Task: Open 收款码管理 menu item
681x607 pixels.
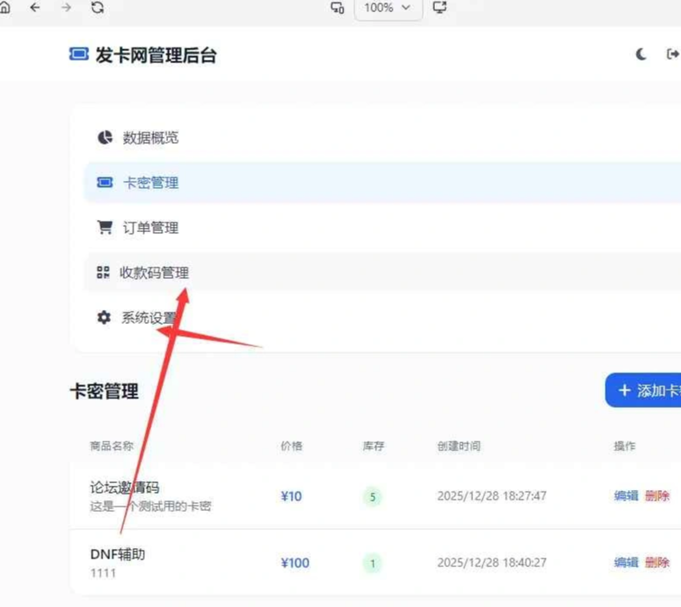Action: coord(382,273)
